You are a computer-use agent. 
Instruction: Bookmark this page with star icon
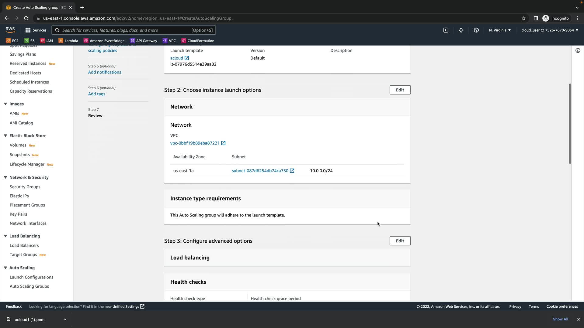[x=523, y=18]
